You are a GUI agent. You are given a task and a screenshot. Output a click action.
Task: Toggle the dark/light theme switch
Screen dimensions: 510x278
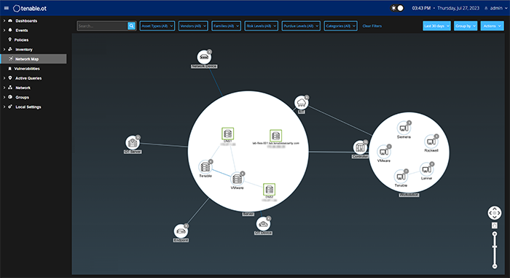397,8
